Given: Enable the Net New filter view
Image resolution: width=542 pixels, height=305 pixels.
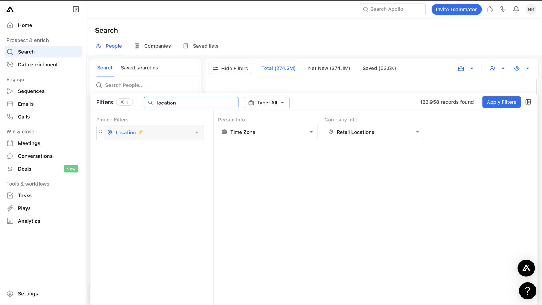Looking at the screenshot, I should coord(329,68).
